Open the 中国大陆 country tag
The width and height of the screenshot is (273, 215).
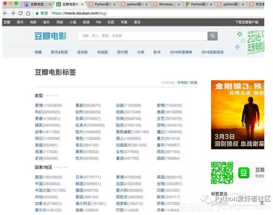tap(43, 190)
